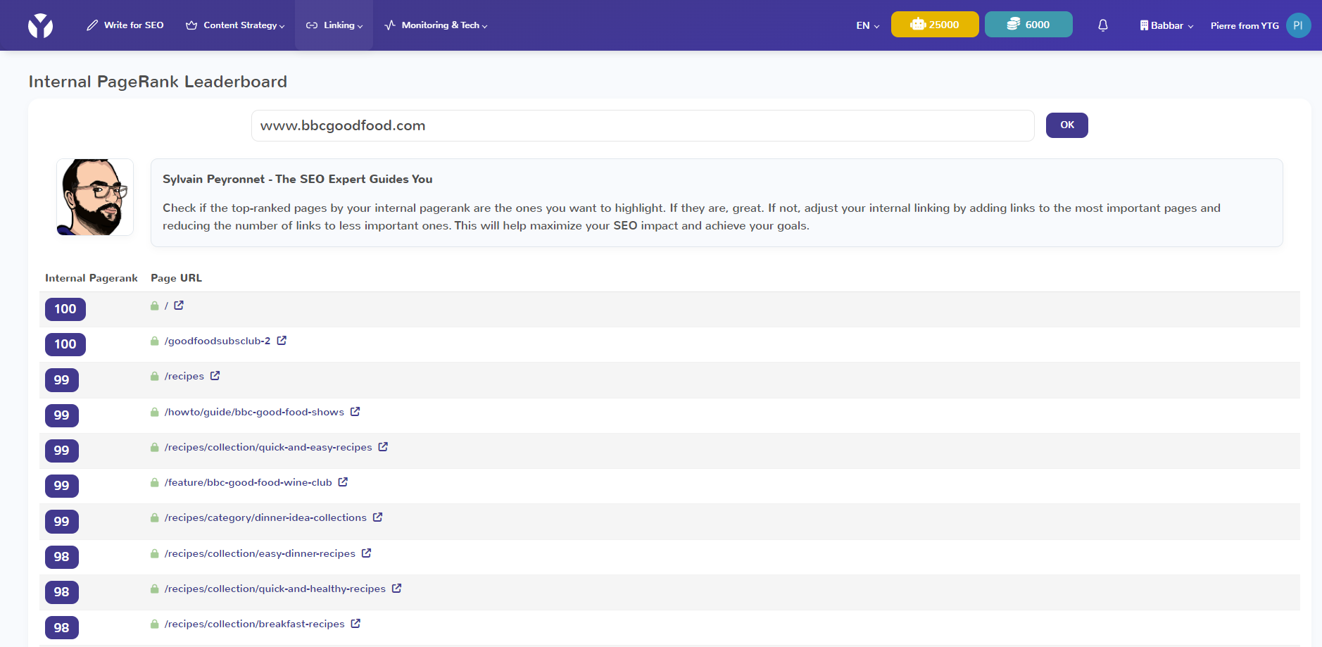Viewport: 1322px width, 647px height.
Task: Focus the www.bbcgoodfood.com domain input field
Action: [x=643, y=125]
